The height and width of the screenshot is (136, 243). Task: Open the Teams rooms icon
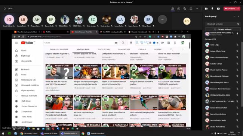click(x=191, y=9)
